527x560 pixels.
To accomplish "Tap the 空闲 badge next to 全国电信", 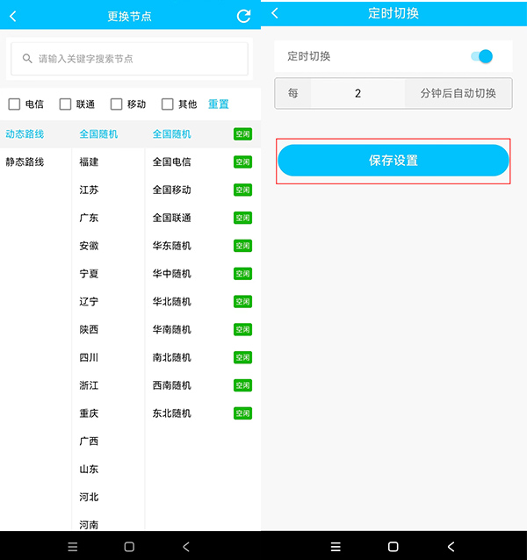I will (x=242, y=162).
